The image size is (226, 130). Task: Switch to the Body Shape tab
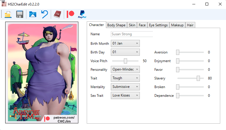(116, 25)
